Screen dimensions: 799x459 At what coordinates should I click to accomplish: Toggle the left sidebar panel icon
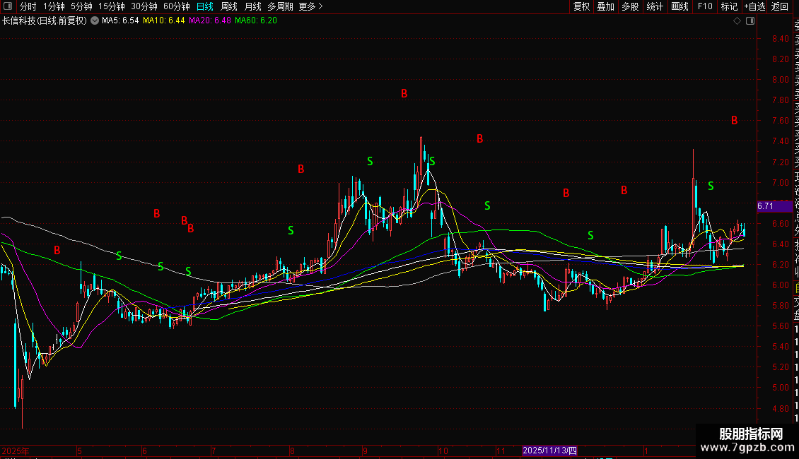coord(8,6)
